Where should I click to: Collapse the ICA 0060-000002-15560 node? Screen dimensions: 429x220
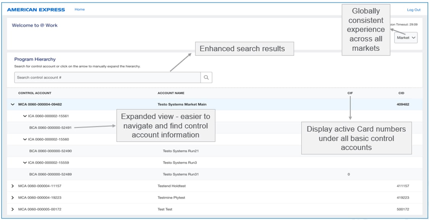click(x=25, y=139)
